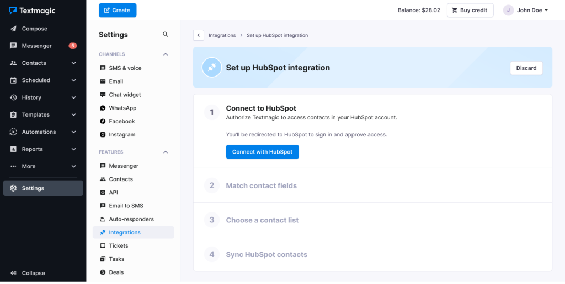Click the API code icon
565x284 pixels.
point(103,192)
